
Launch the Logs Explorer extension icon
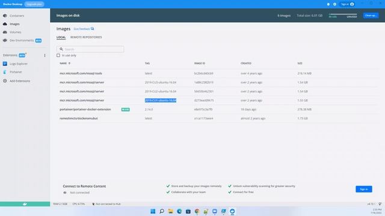click(5, 64)
